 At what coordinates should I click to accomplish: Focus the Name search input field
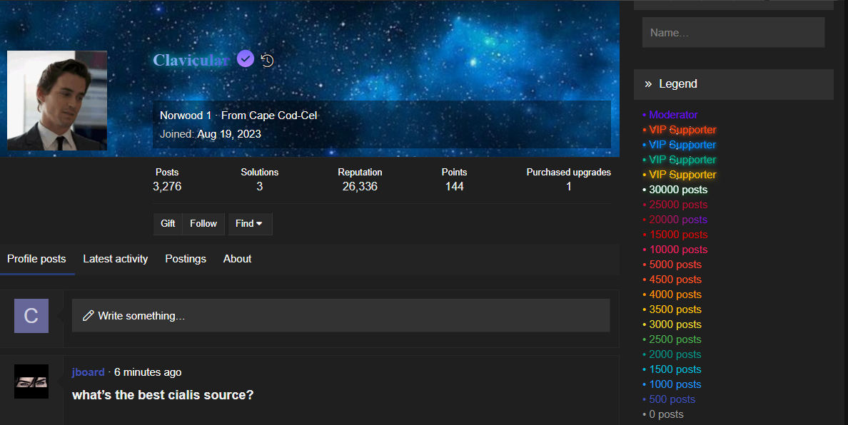pos(733,32)
